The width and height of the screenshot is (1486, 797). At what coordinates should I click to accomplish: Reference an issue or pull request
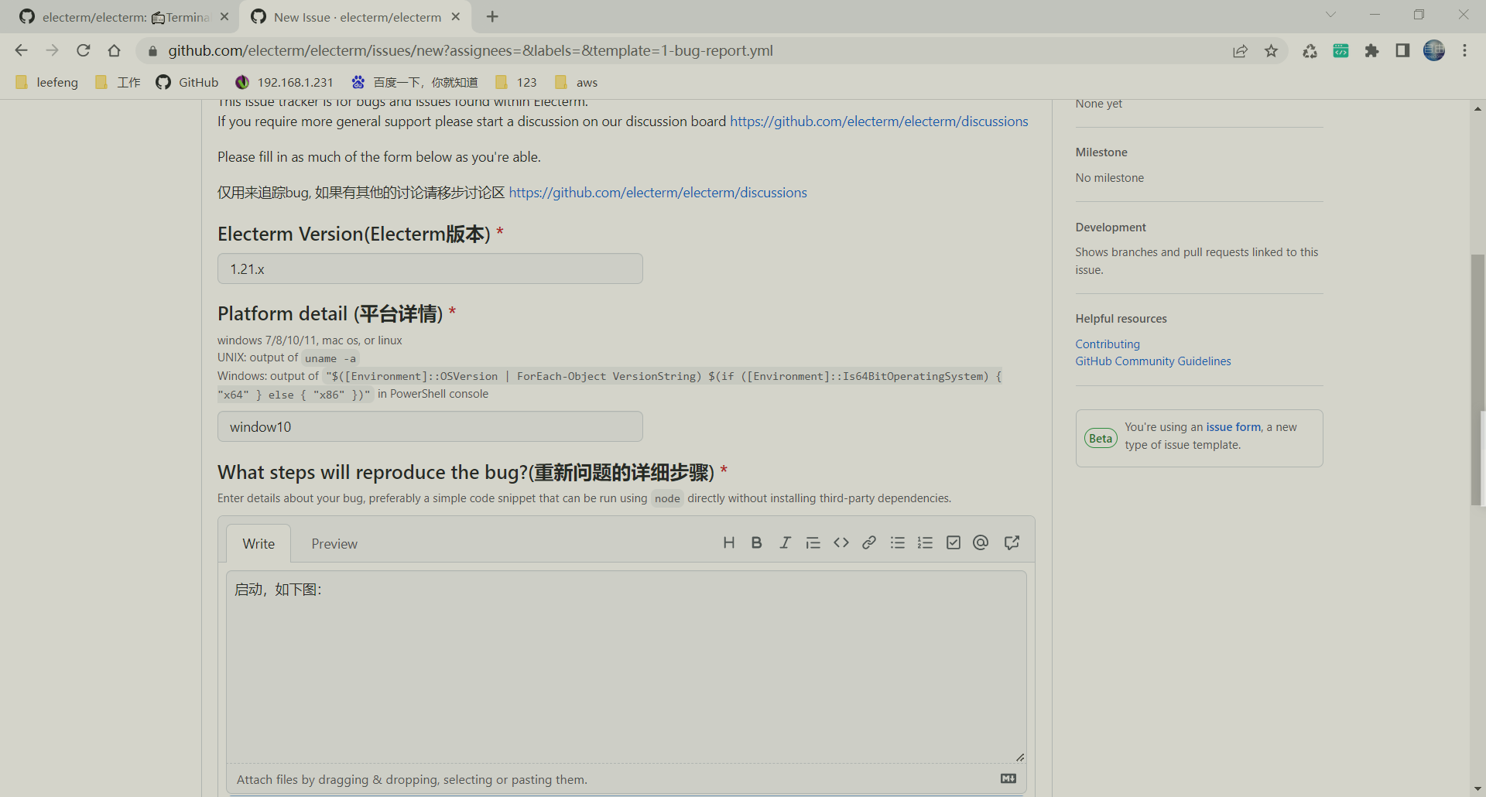tap(1012, 542)
